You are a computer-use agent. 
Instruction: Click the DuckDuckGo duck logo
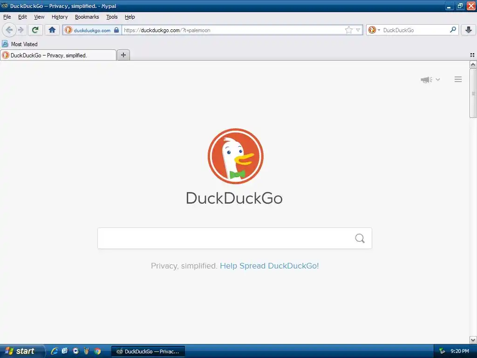click(x=235, y=156)
